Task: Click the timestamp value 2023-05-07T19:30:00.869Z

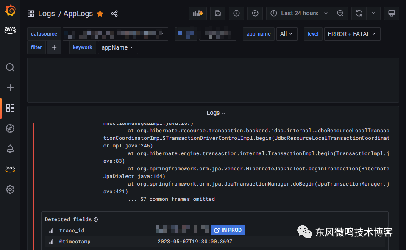Action: [195, 242]
